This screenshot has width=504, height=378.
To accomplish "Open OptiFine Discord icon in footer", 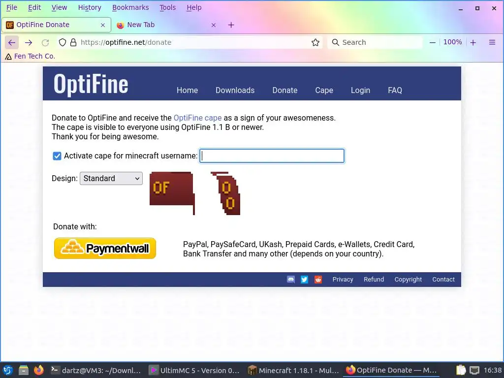I will tap(291, 280).
